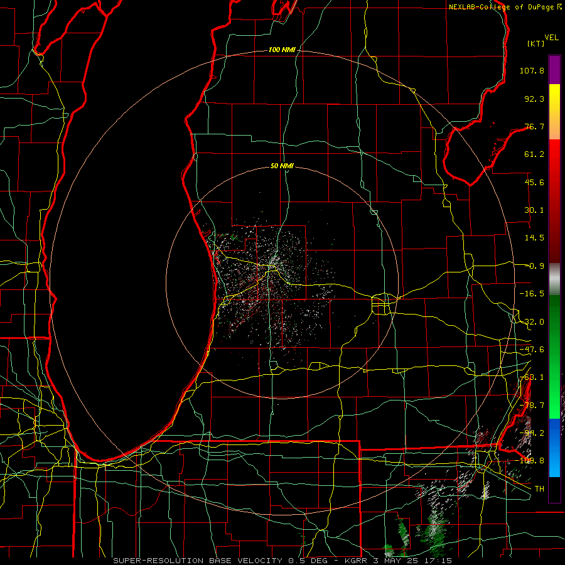This screenshot has height=565, width=565.
Task: Pick the green segment of velocity color bar
Action: point(554,357)
